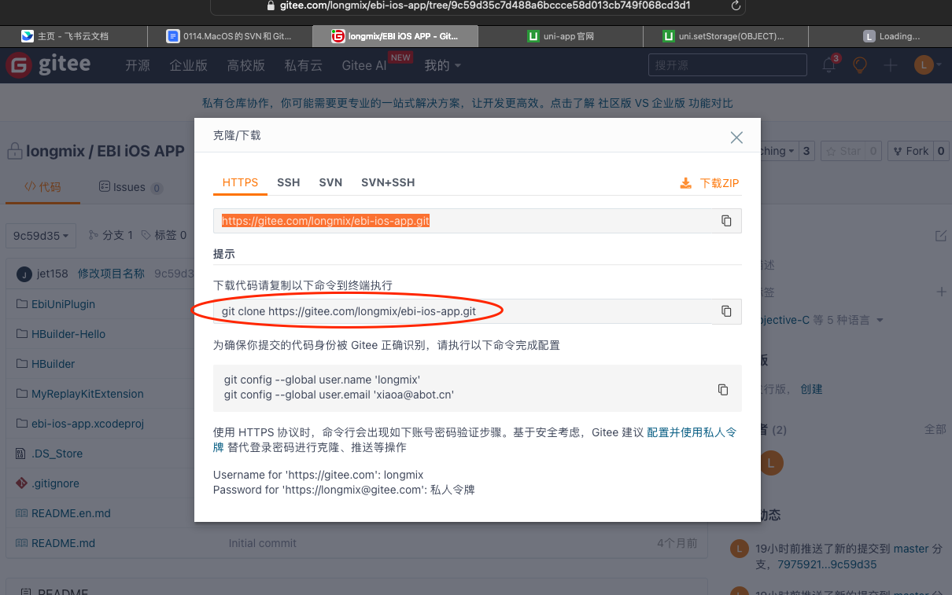Switch to the uni.setStorage(OBJECT) browser tab
Viewport: 952px width, 595px height.
coord(725,36)
